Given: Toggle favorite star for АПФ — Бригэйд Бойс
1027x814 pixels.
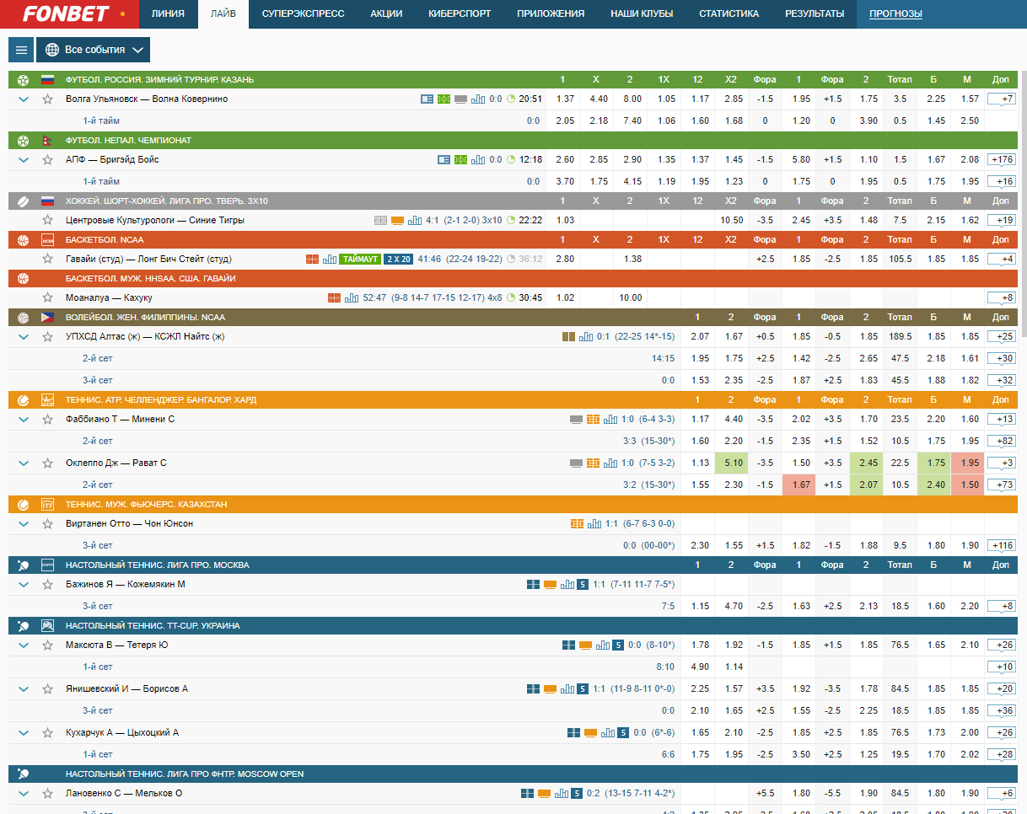Looking at the screenshot, I should coord(47,160).
